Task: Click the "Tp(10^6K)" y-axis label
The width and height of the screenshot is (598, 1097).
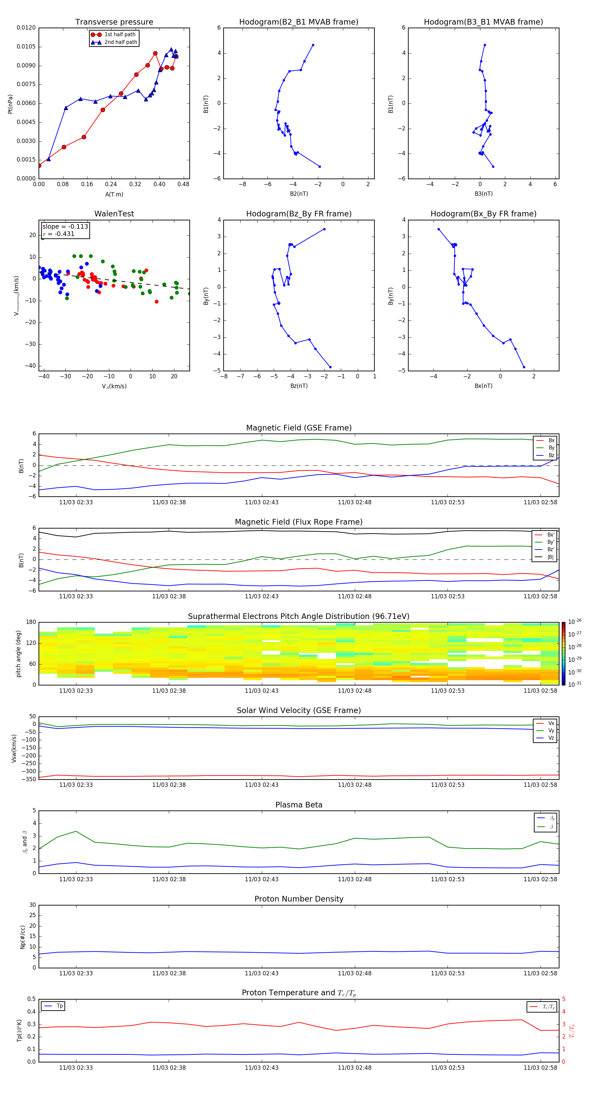Action: pyautogui.click(x=19, y=1031)
